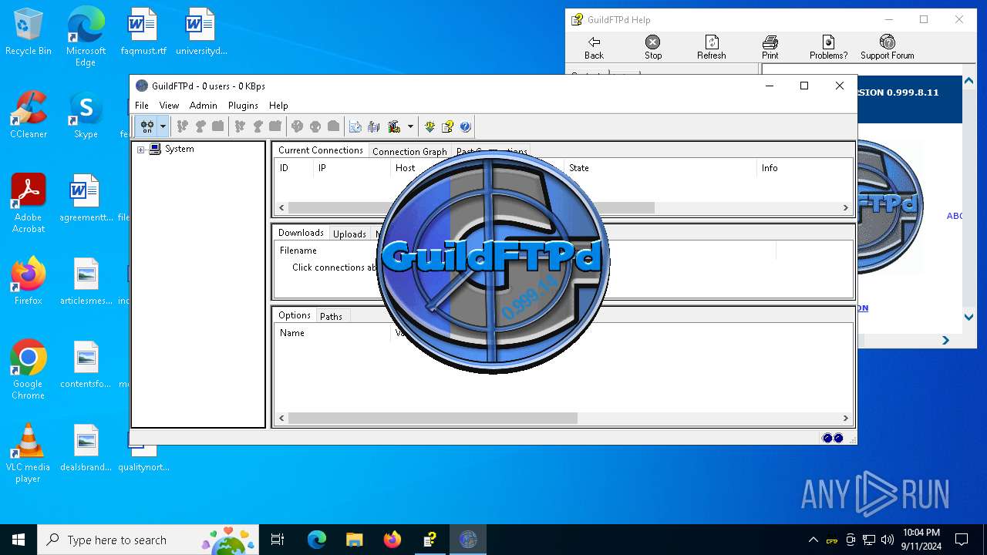Click the Help window scroll-down chevron
Viewport: 987px width, 555px height.
tap(970, 317)
